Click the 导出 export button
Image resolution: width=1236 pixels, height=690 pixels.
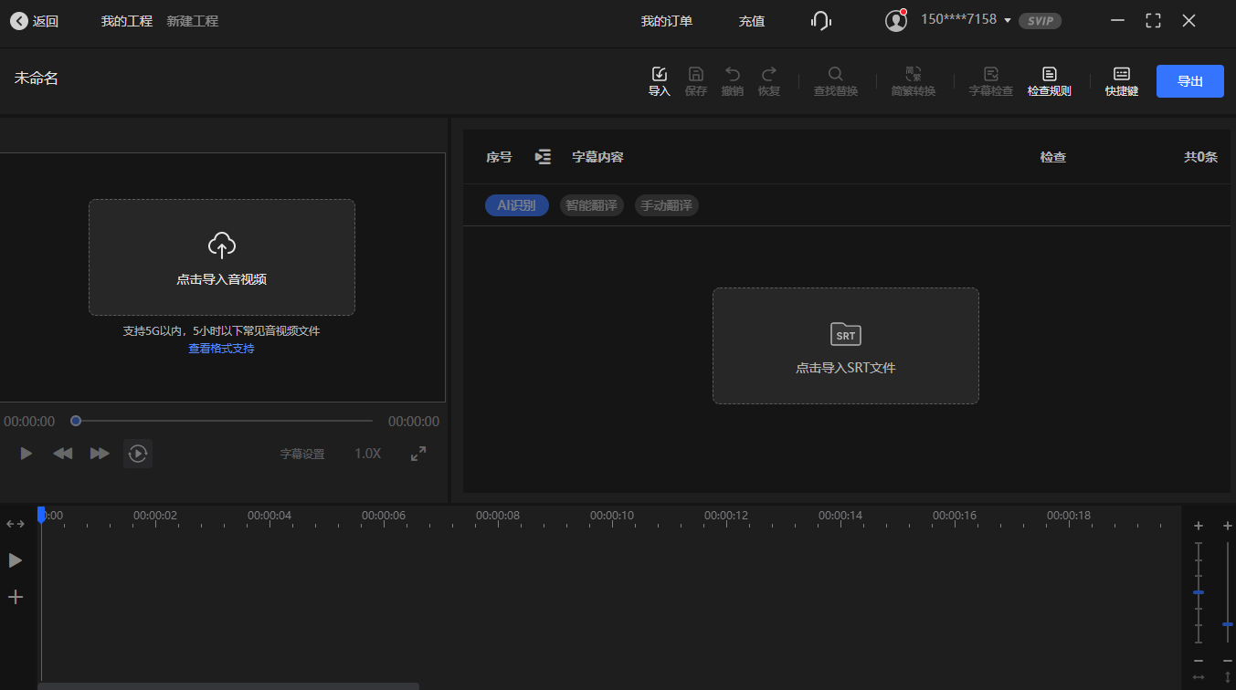[x=1189, y=80]
